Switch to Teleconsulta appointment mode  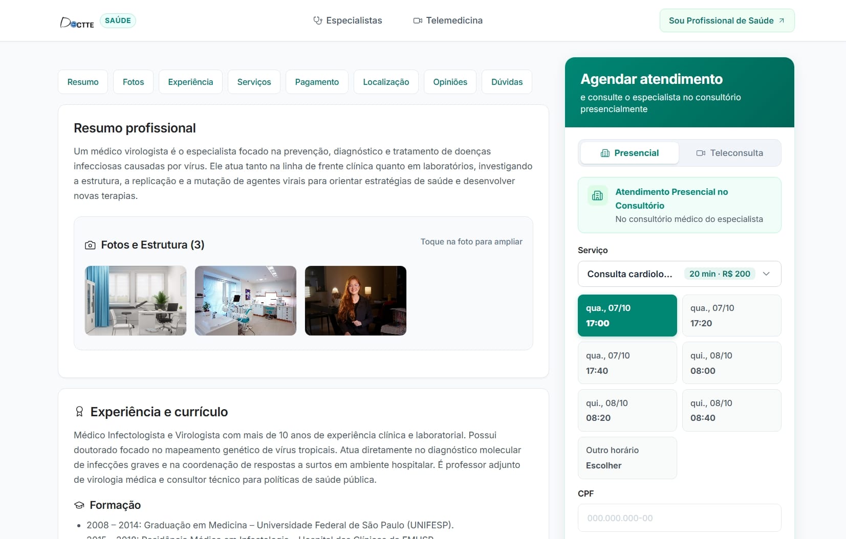click(x=729, y=153)
